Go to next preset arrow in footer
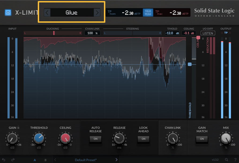 [117, 160]
